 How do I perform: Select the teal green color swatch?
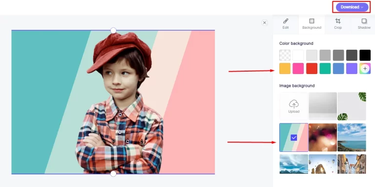click(325, 69)
